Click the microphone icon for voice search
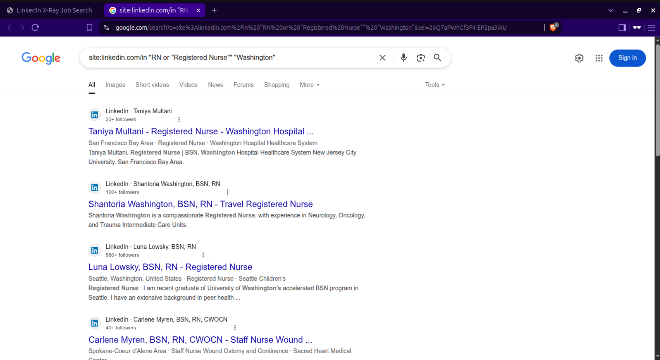Screen dimensions: 660x360 pyautogui.click(x=403, y=58)
